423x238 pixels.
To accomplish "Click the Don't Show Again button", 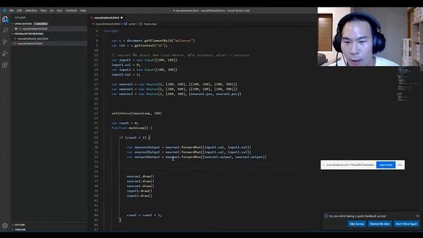I will (x=406, y=224).
